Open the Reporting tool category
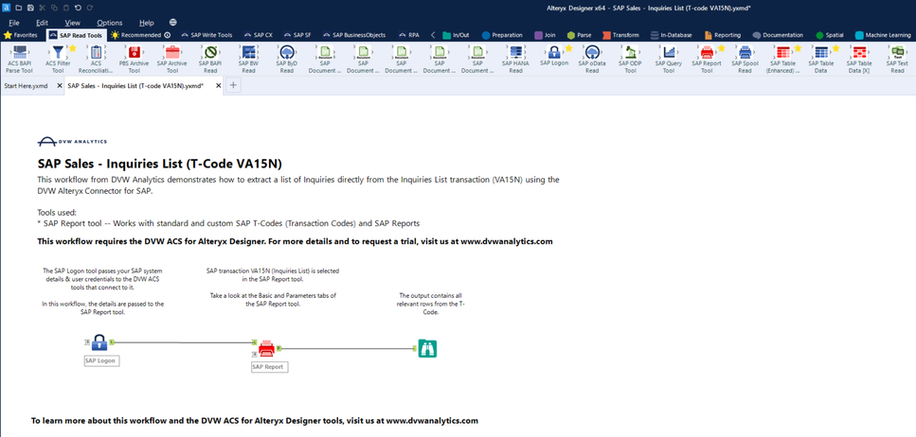Viewport: 916px width, 437px height. pyautogui.click(x=723, y=35)
